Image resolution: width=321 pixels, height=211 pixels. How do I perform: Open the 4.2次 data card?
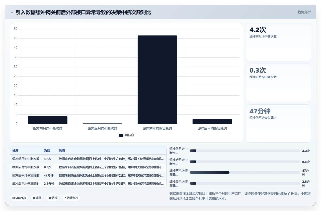coord(279,42)
